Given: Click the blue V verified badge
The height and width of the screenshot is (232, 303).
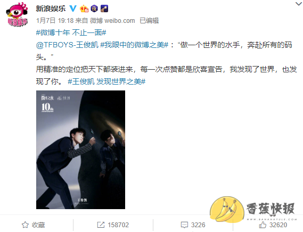Looking at the screenshot, I should (x=73, y=9).
